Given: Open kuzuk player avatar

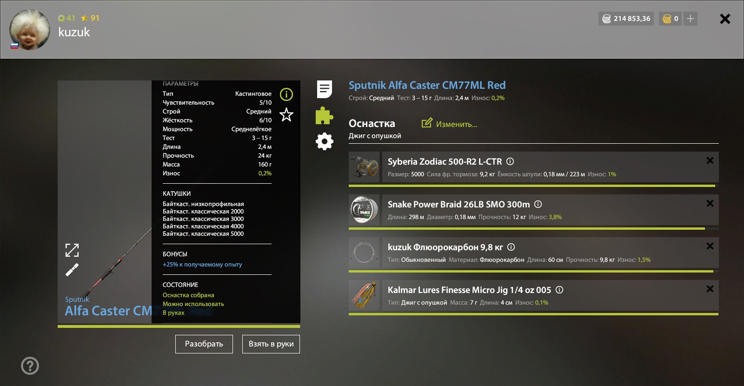Looking at the screenshot, I should [30, 30].
